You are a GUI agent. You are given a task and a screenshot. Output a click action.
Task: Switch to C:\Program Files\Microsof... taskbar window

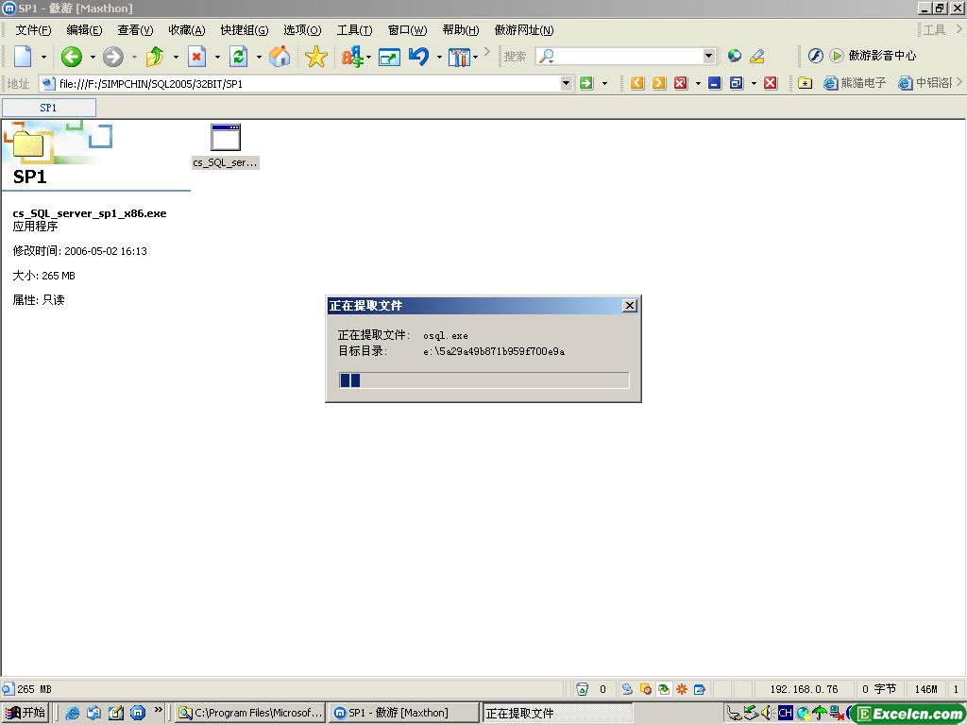[x=249, y=713]
